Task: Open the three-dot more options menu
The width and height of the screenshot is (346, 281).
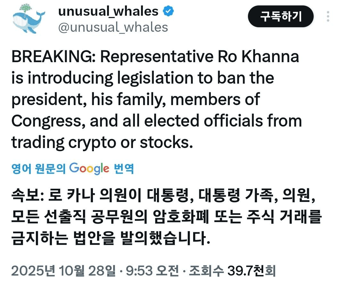Action: tap(328, 16)
